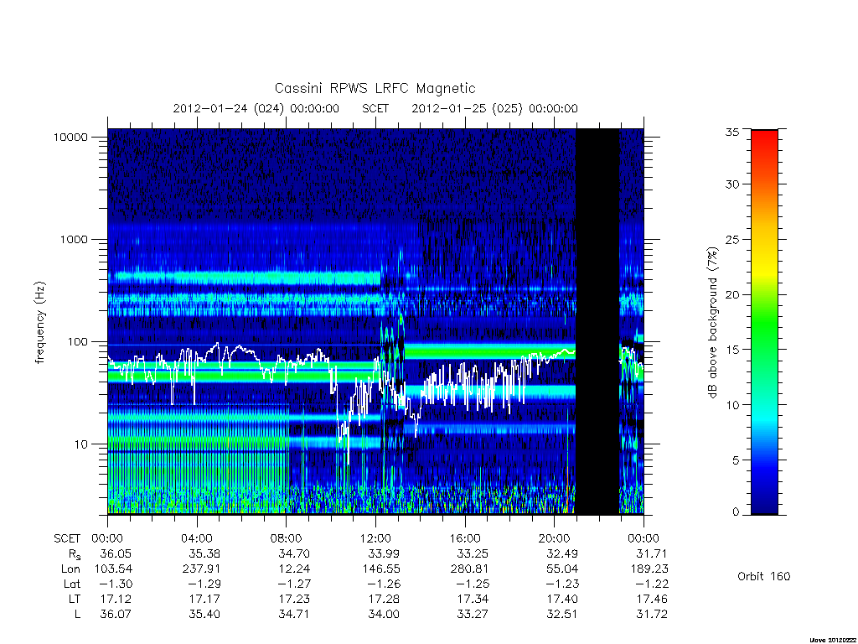Screen dimensions: 858x644
Task: Click the dark blue bottom of the color bar
Action: [764, 506]
